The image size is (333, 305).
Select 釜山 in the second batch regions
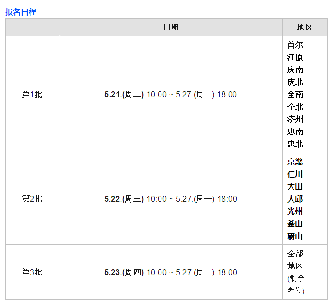coord(295,224)
